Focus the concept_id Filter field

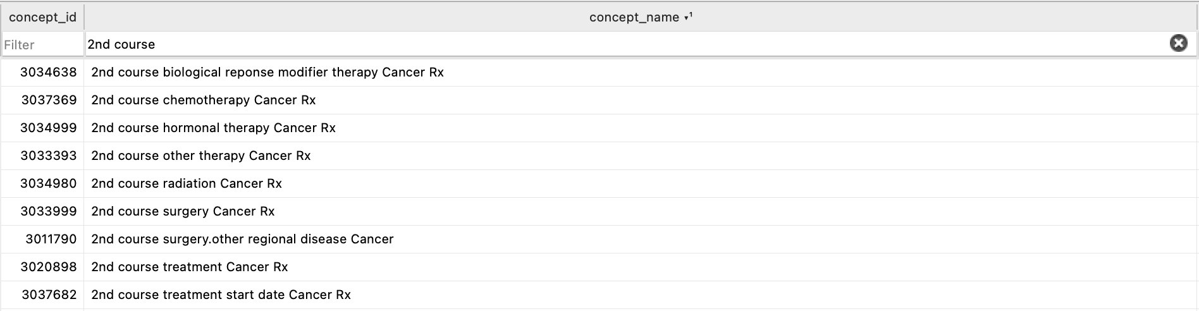point(42,44)
